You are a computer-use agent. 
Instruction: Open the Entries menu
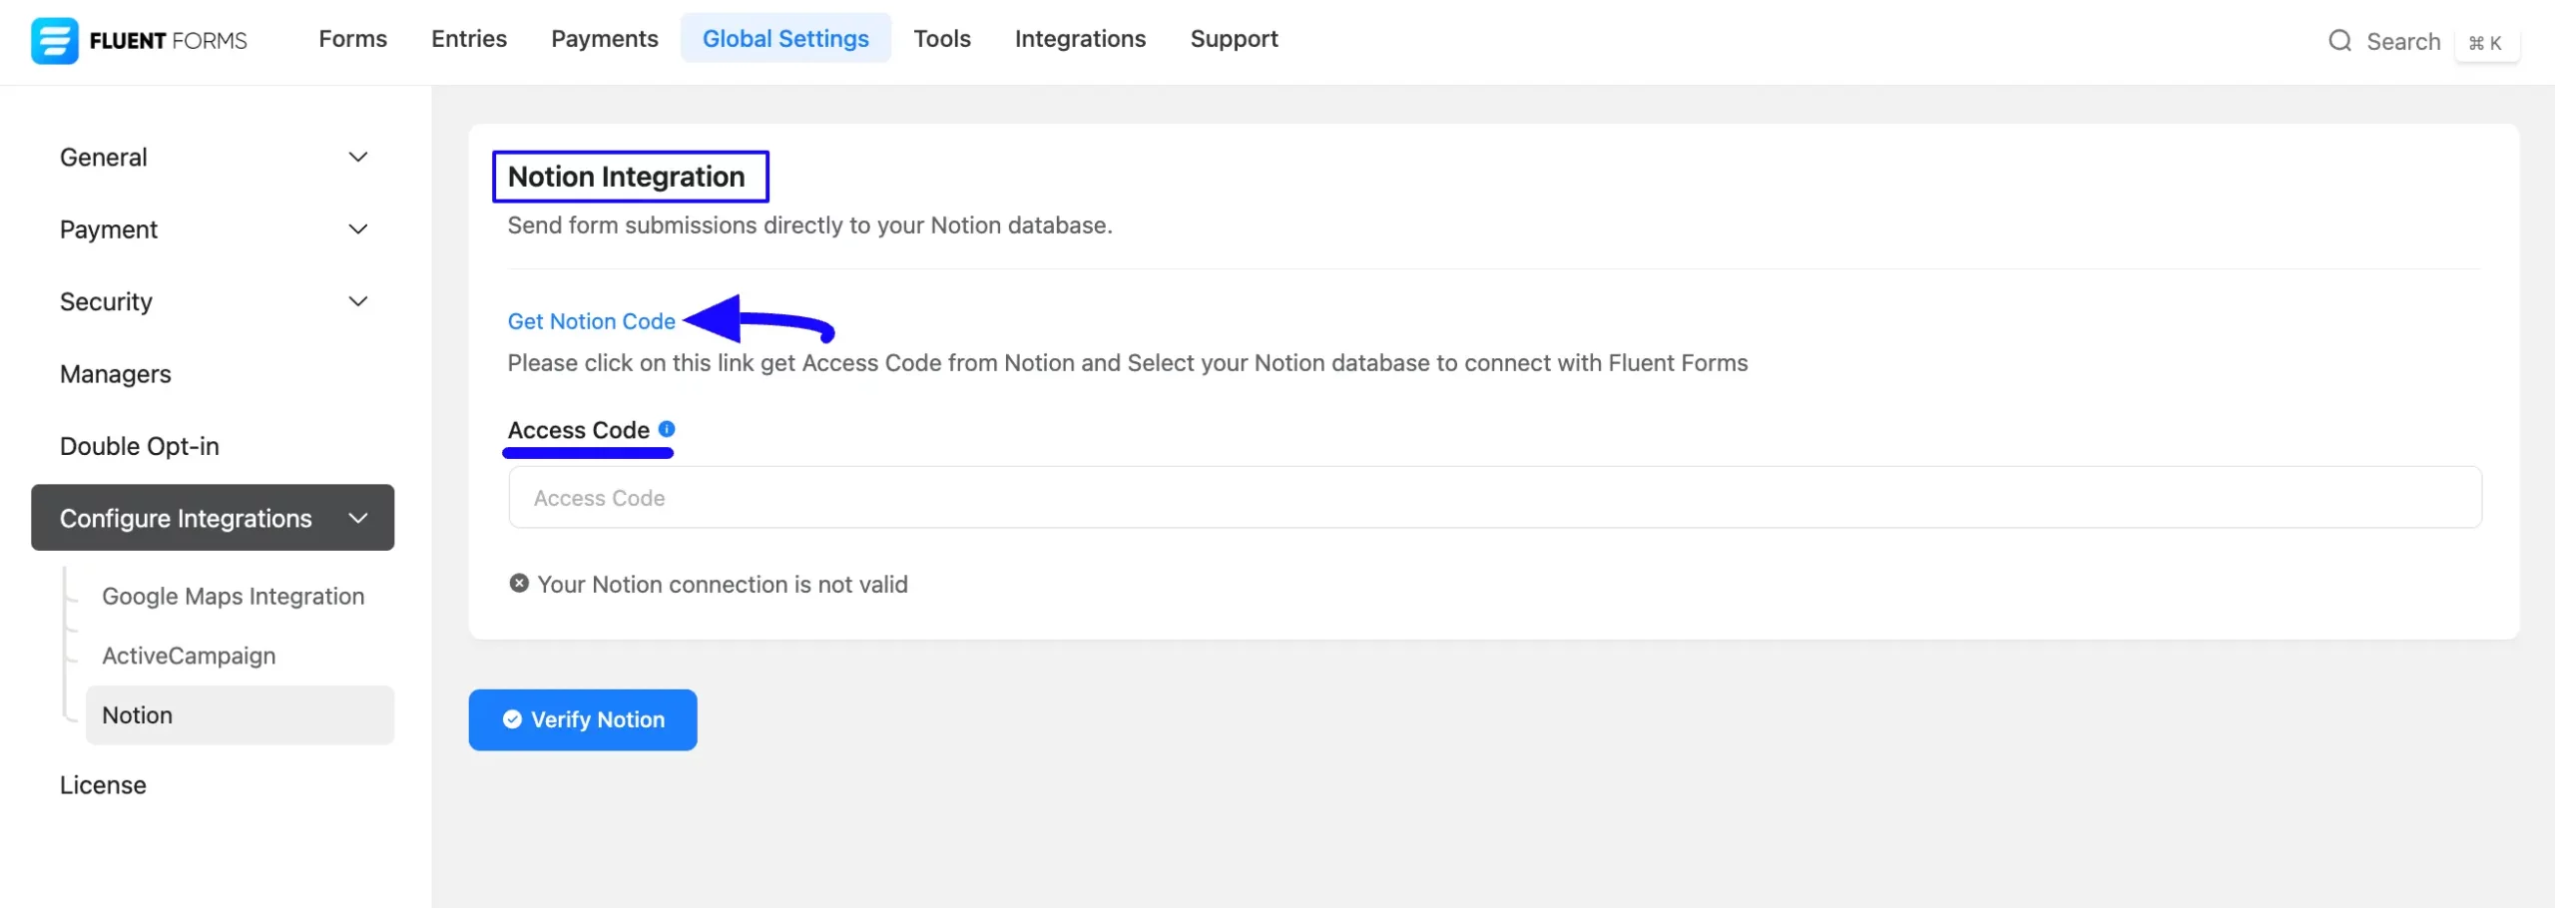coord(469,39)
